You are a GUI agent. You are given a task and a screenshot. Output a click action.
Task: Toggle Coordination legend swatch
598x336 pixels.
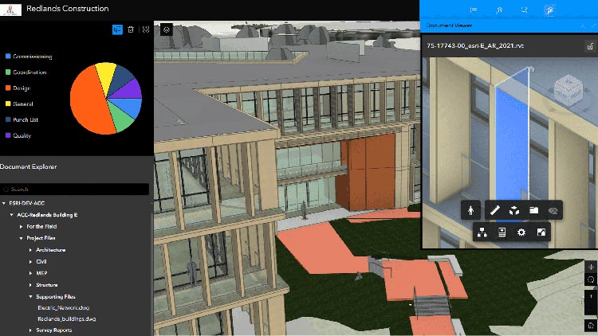click(8, 72)
